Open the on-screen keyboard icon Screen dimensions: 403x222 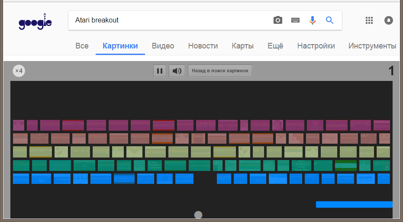tap(295, 20)
